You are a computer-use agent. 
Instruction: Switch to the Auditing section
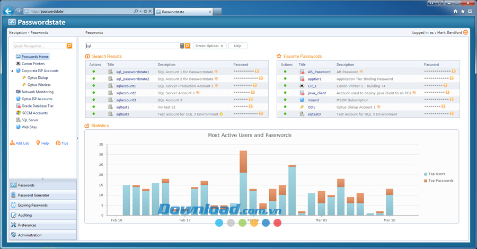click(25, 215)
